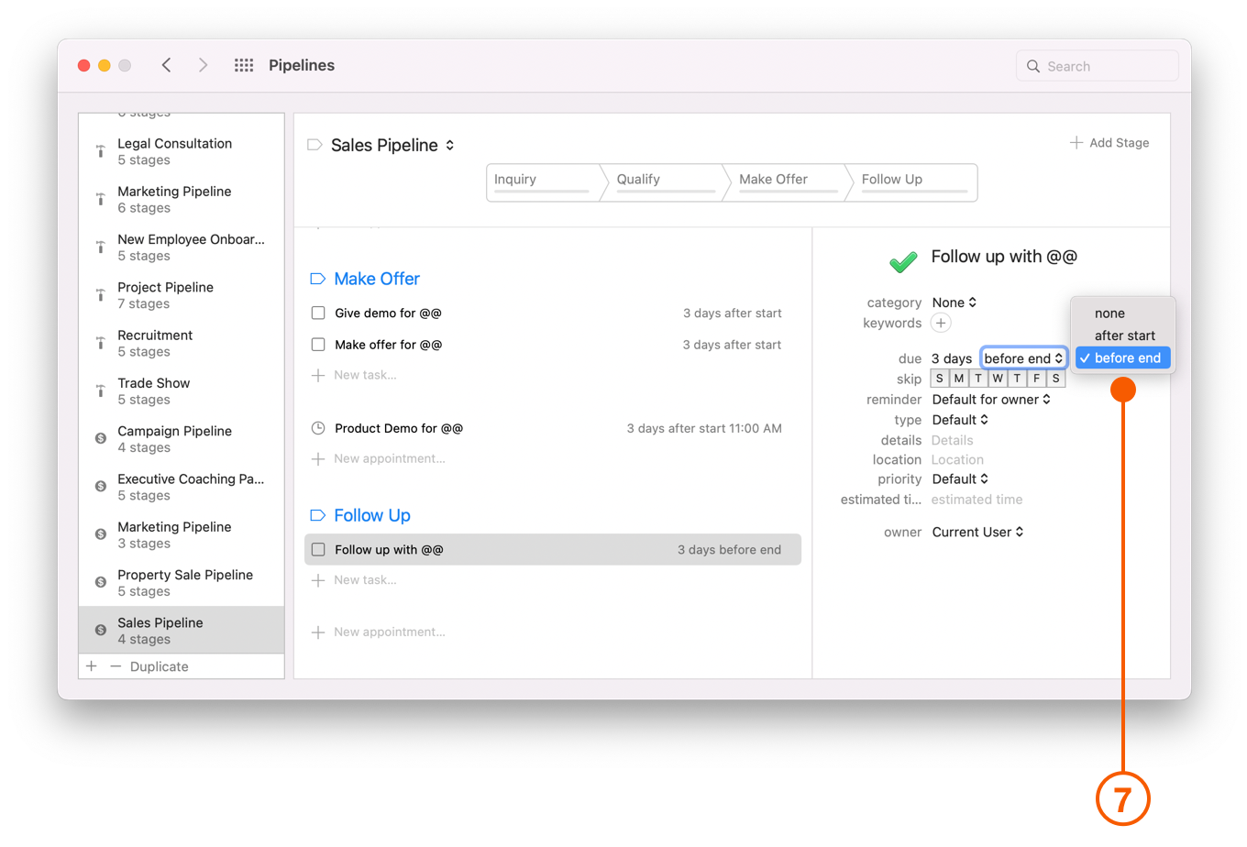
Task: Open the category None dropdown
Action: [954, 302]
